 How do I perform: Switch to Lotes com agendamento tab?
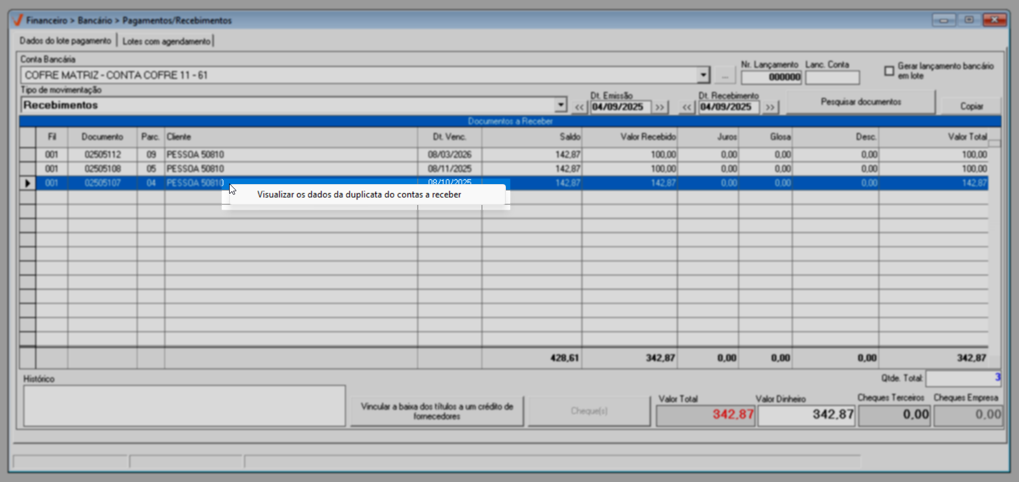166,41
